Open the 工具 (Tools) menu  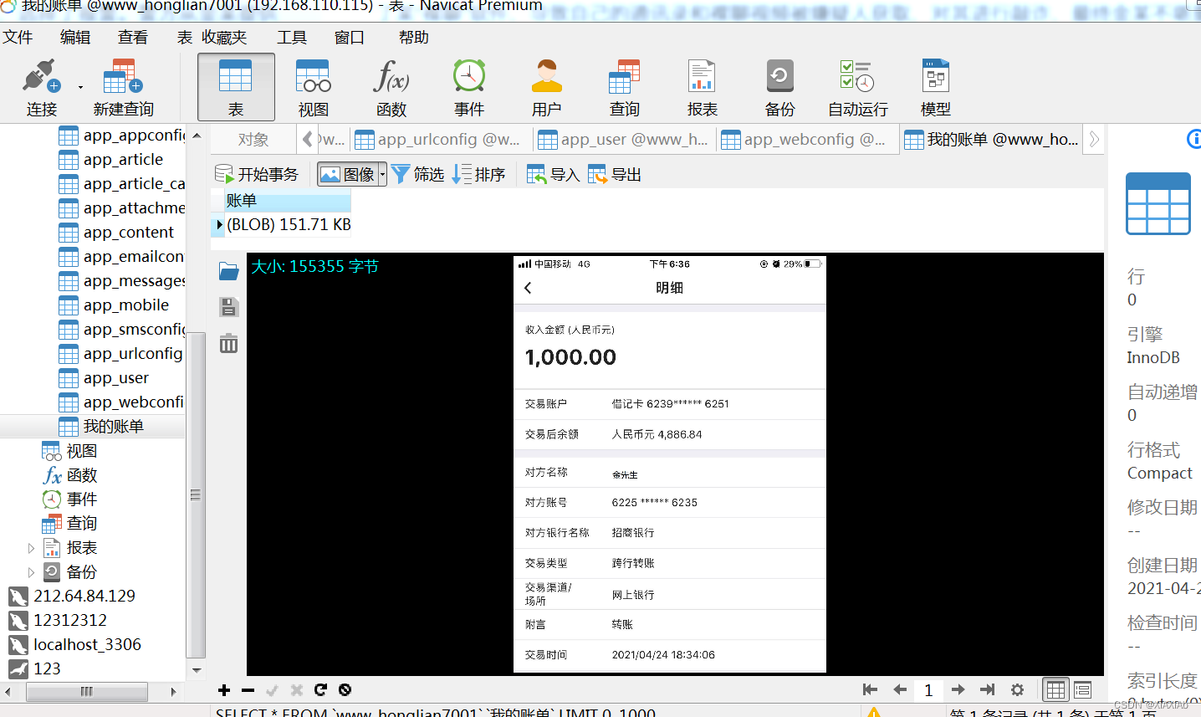tap(292, 38)
